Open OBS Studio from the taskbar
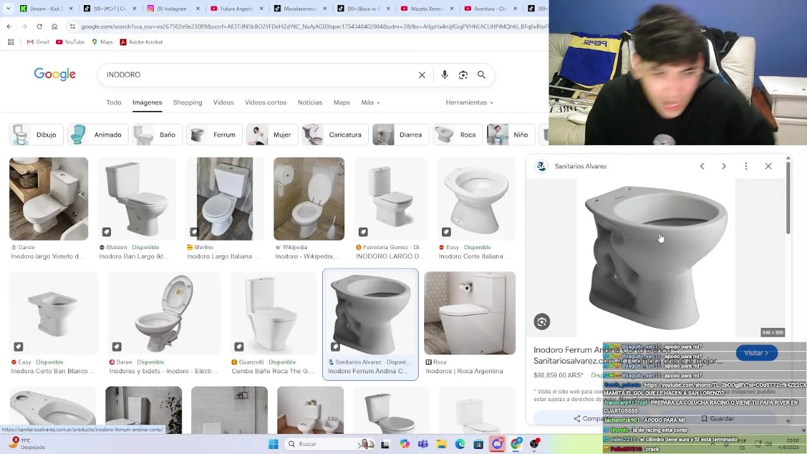 (535, 444)
